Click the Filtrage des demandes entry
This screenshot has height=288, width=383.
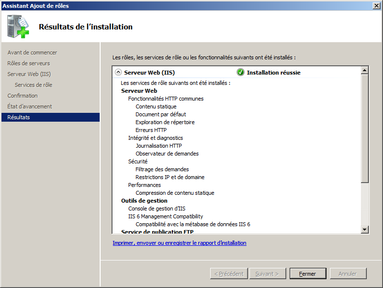click(162, 169)
